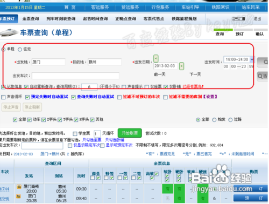269x204 pixels.
Task: Toggle the 动车 train type checkbox
Action: click(30, 120)
